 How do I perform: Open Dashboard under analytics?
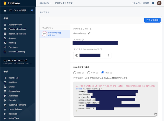pyautogui.click(x=14, y=78)
